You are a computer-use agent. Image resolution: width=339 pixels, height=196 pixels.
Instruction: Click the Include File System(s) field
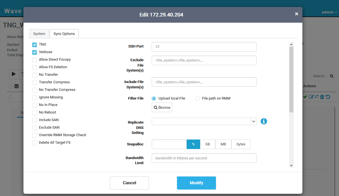pos(204,82)
